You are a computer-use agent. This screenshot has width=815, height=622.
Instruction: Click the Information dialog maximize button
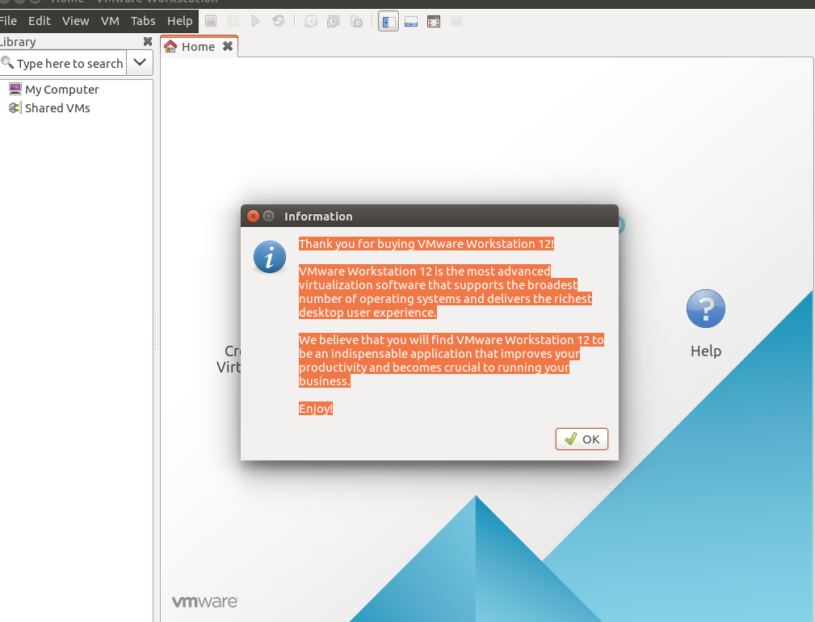269,216
